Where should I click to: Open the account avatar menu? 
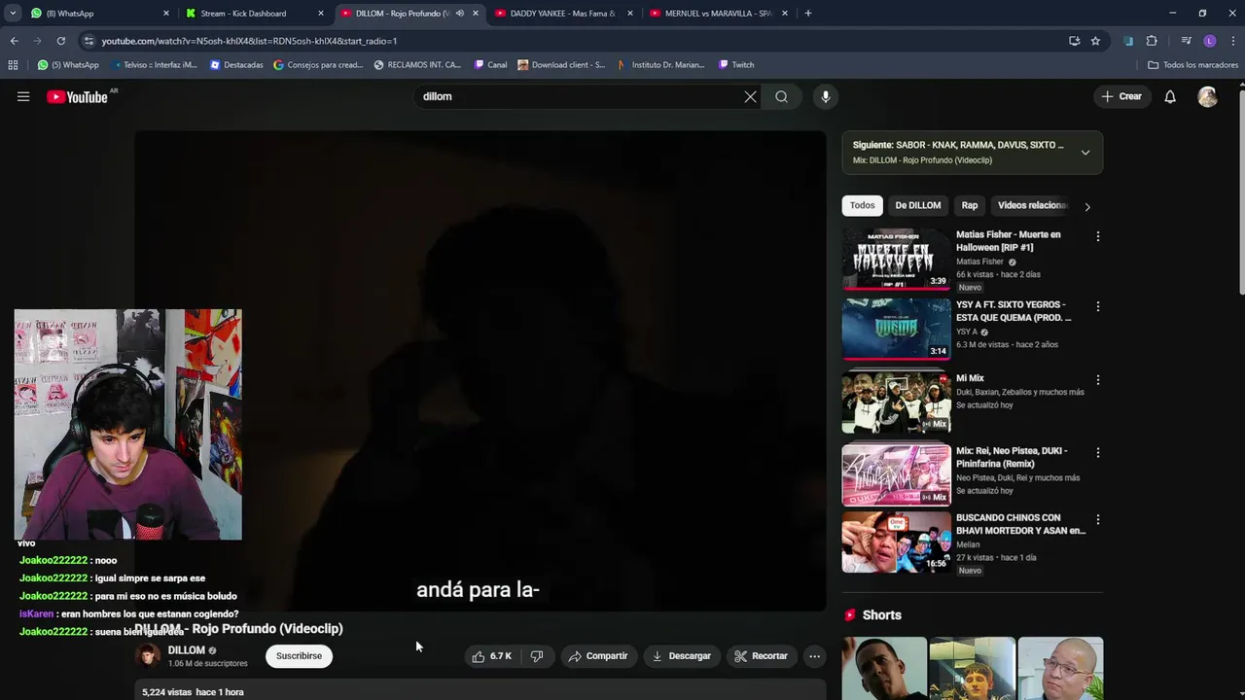[x=1207, y=96]
